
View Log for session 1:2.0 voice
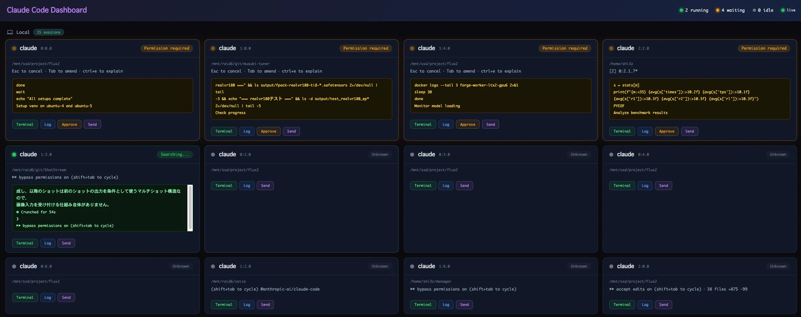(247, 304)
